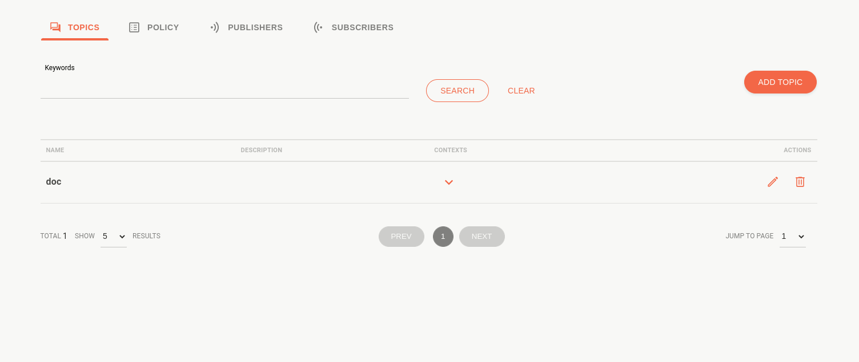859x362 pixels.
Task: Select the speech bubble icon beside TOPICS
Action: [x=55, y=27]
